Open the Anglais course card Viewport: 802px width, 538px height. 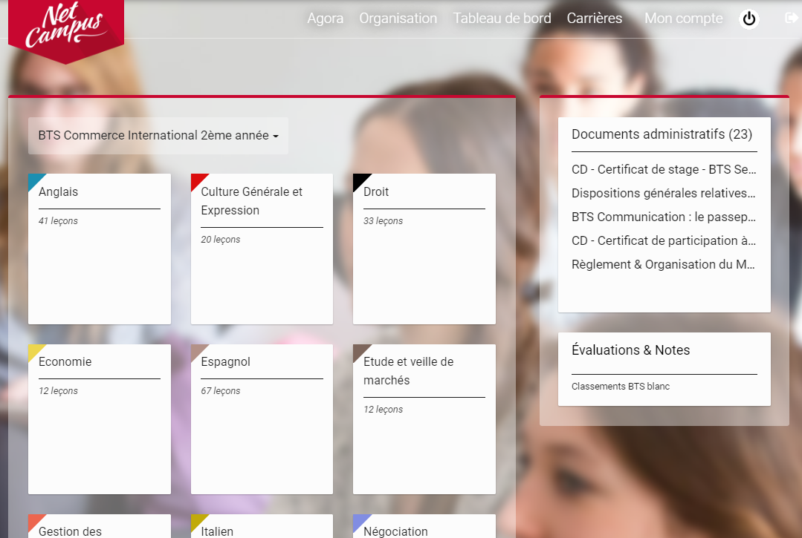(x=99, y=249)
